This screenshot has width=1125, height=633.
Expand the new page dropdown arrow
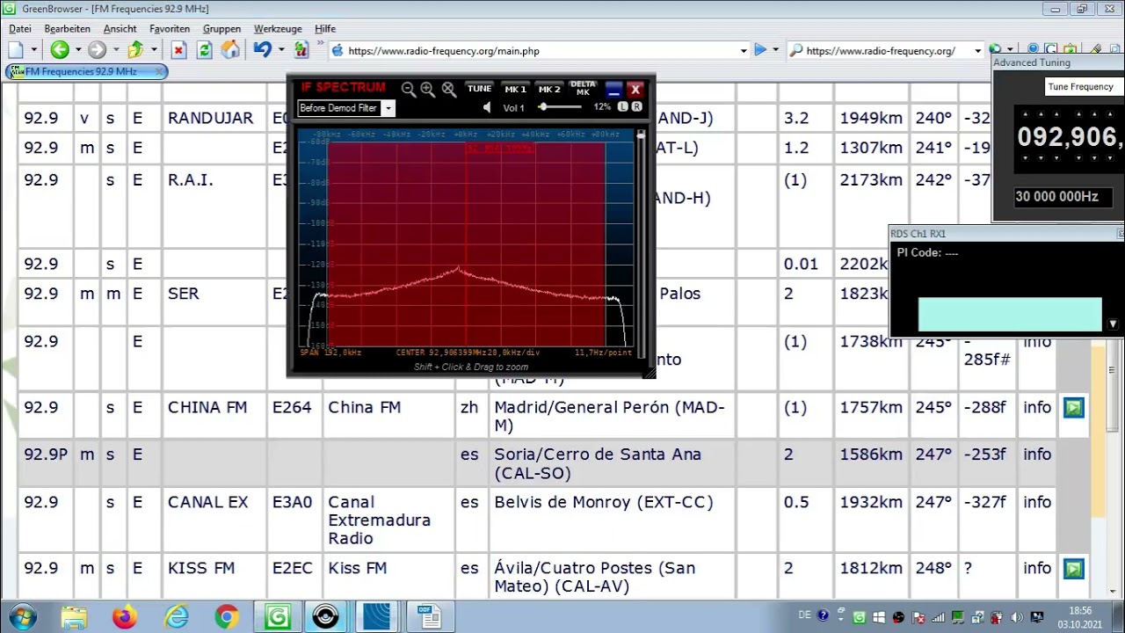33,50
